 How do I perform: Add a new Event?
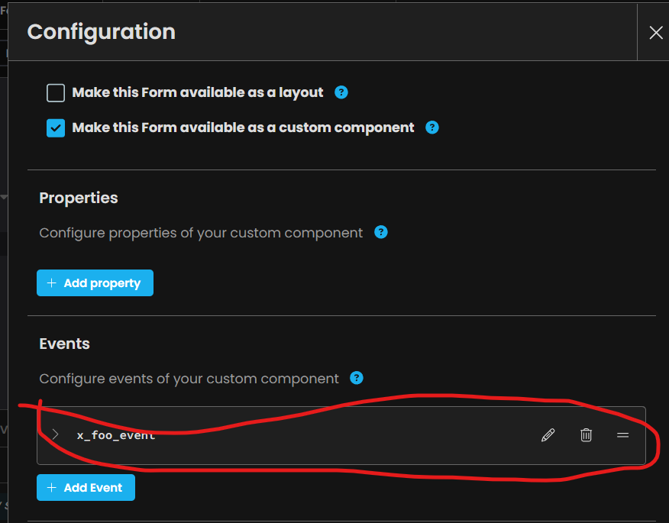pos(86,488)
